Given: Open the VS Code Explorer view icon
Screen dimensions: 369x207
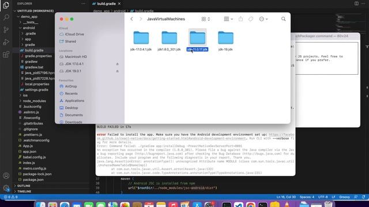Looking at the screenshot, I should click(6, 5).
